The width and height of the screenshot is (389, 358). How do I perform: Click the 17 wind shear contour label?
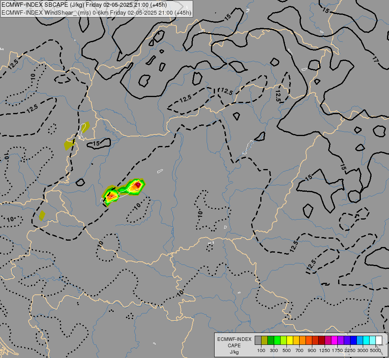click(x=375, y=59)
